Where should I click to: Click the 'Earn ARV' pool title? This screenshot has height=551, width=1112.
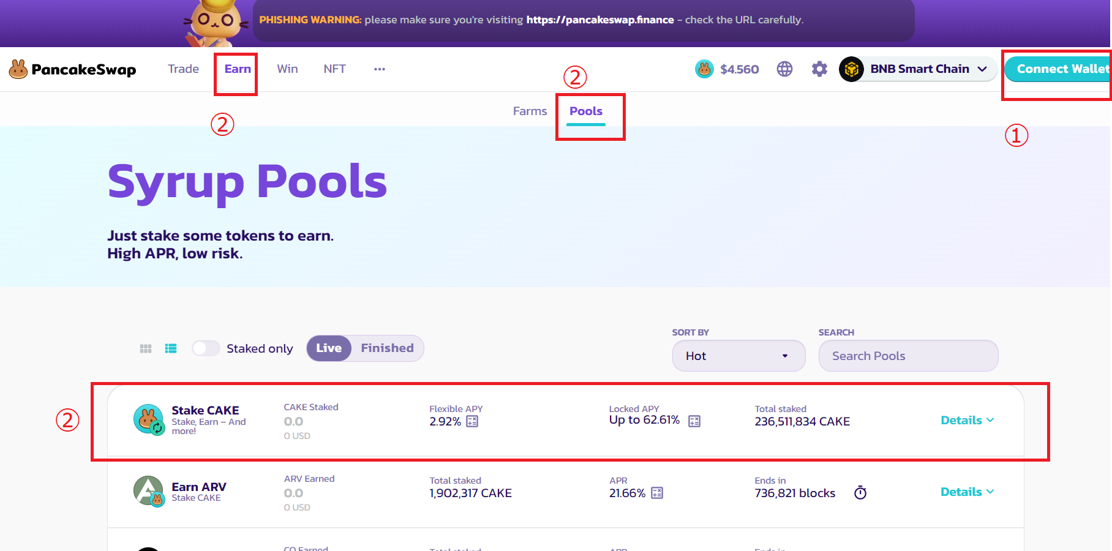(x=199, y=487)
